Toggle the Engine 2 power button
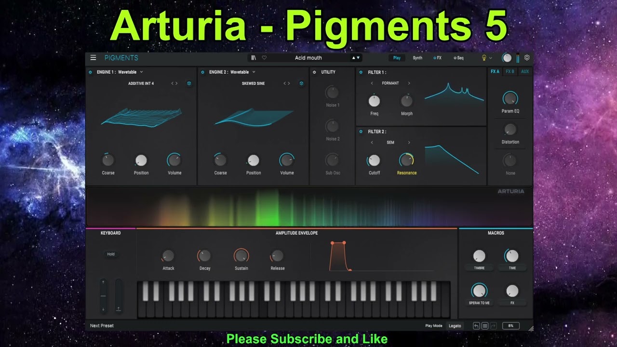Viewport: 617px width, 347px height. click(x=202, y=72)
